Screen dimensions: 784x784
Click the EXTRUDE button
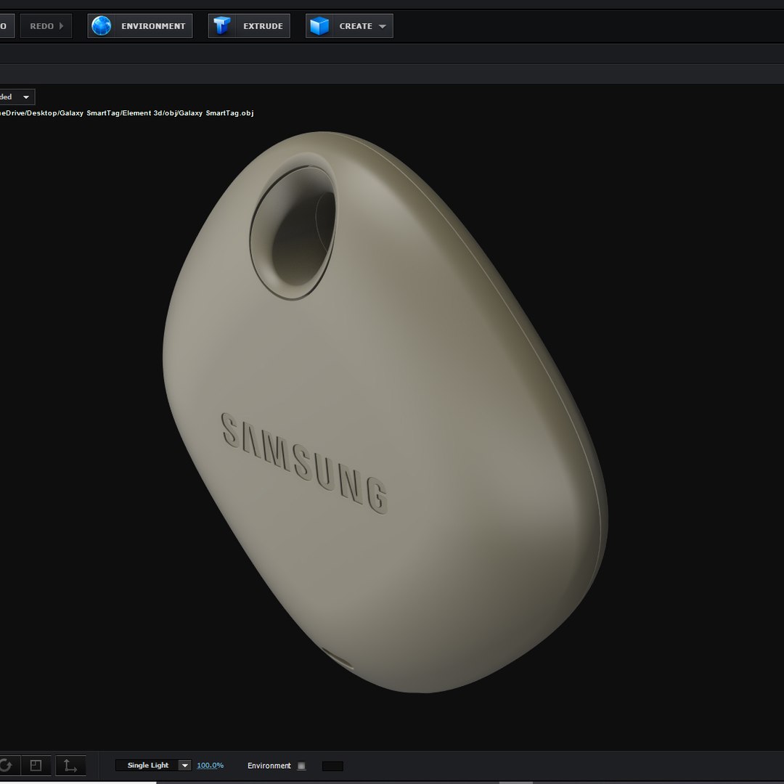(x=249, y=26)
